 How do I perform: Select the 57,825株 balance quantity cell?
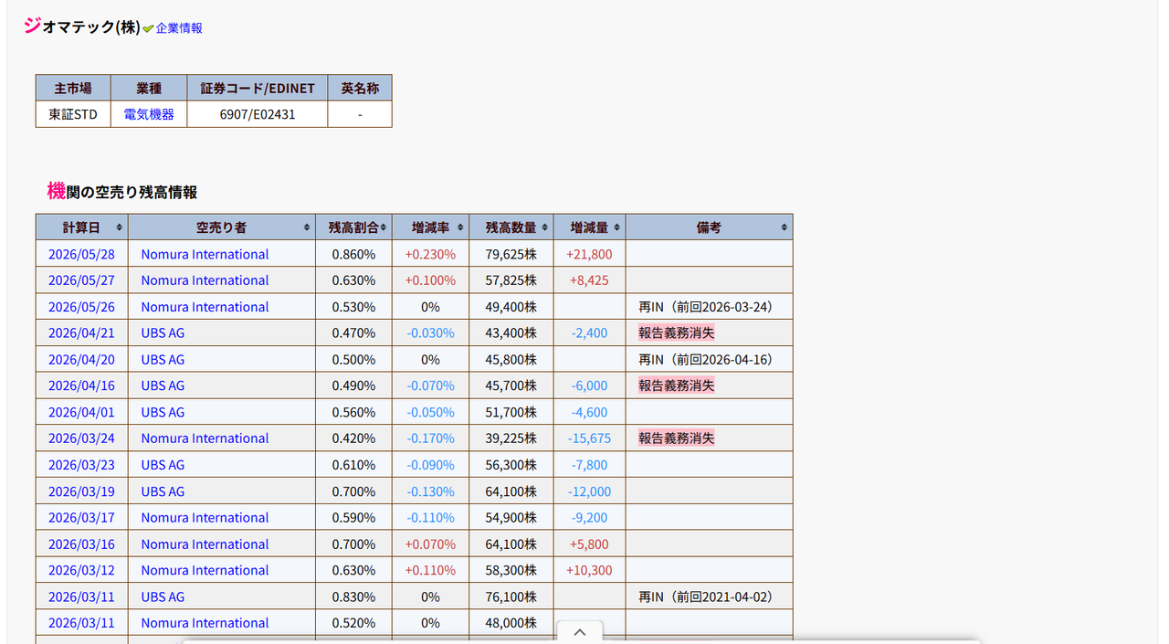pyautogui.click(x=511, y=280)
